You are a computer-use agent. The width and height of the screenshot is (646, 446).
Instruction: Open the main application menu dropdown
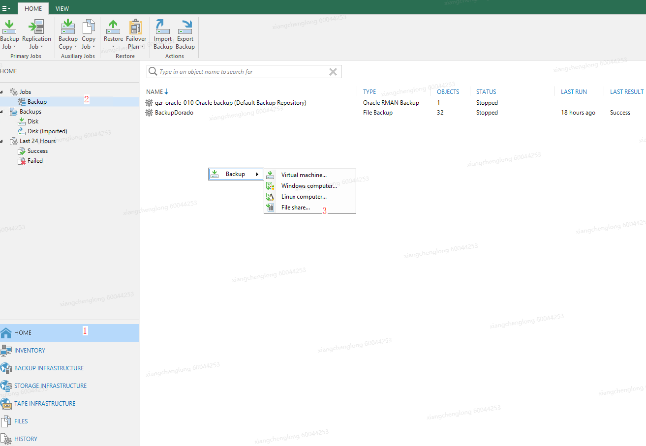(6, 8)
